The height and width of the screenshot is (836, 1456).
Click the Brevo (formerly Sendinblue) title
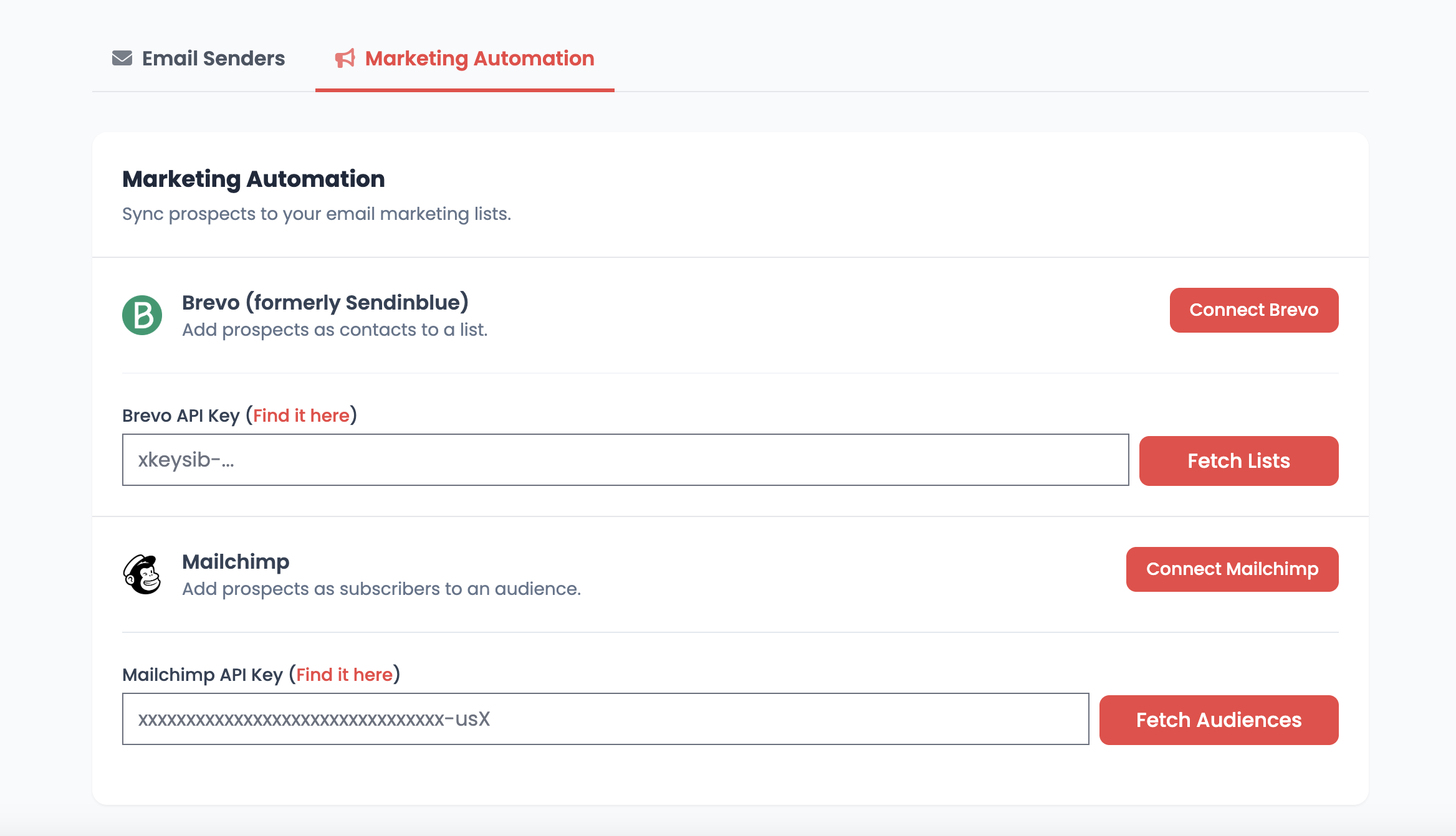(325, 302)
